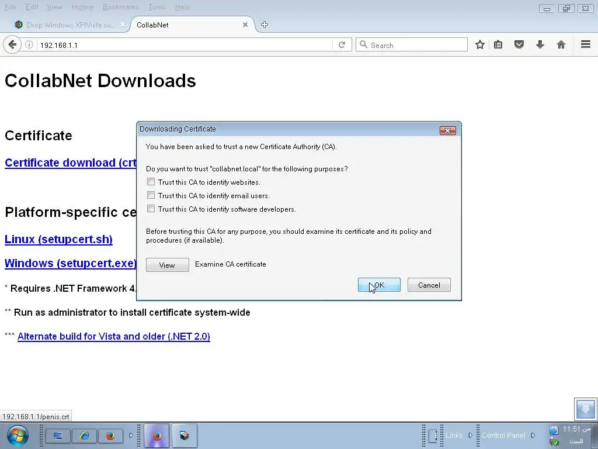Close the CollabNet tab

(x=245, y=25)
